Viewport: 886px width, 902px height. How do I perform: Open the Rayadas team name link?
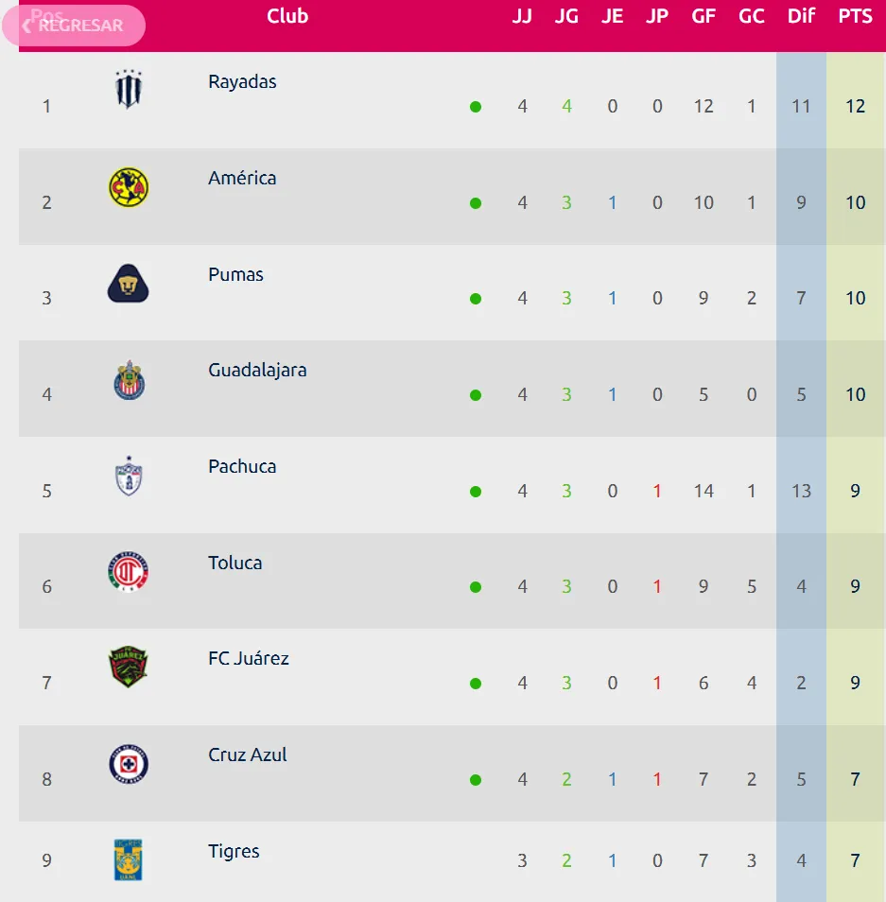click(242, 82)
